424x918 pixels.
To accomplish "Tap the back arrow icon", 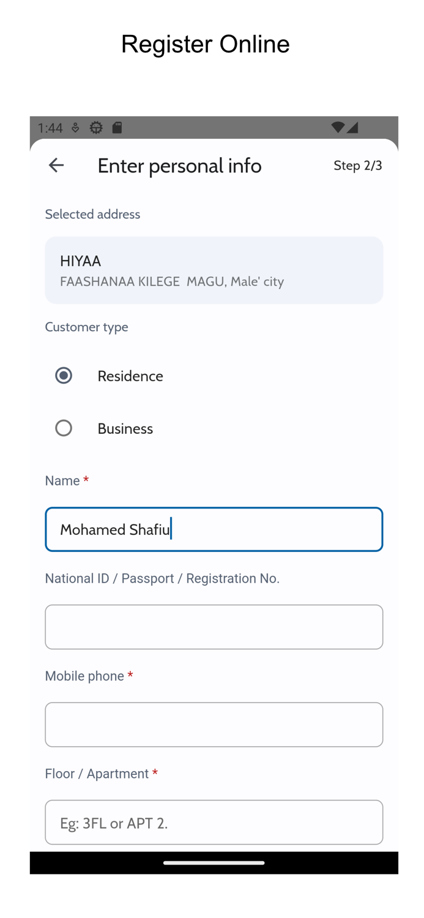I will click(x=56, y=165).
